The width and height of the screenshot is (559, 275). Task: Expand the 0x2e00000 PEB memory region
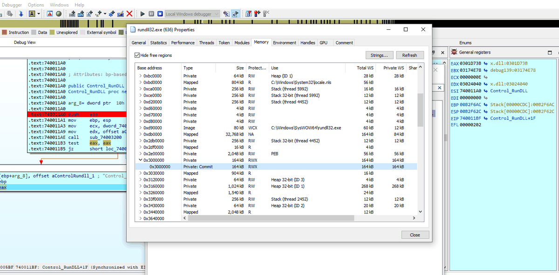140,153
